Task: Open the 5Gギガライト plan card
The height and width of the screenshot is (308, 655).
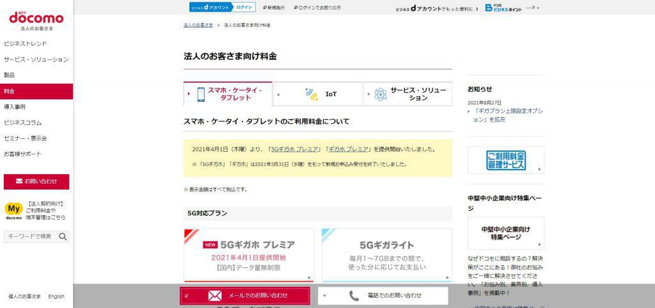Action: click(387, 255)
